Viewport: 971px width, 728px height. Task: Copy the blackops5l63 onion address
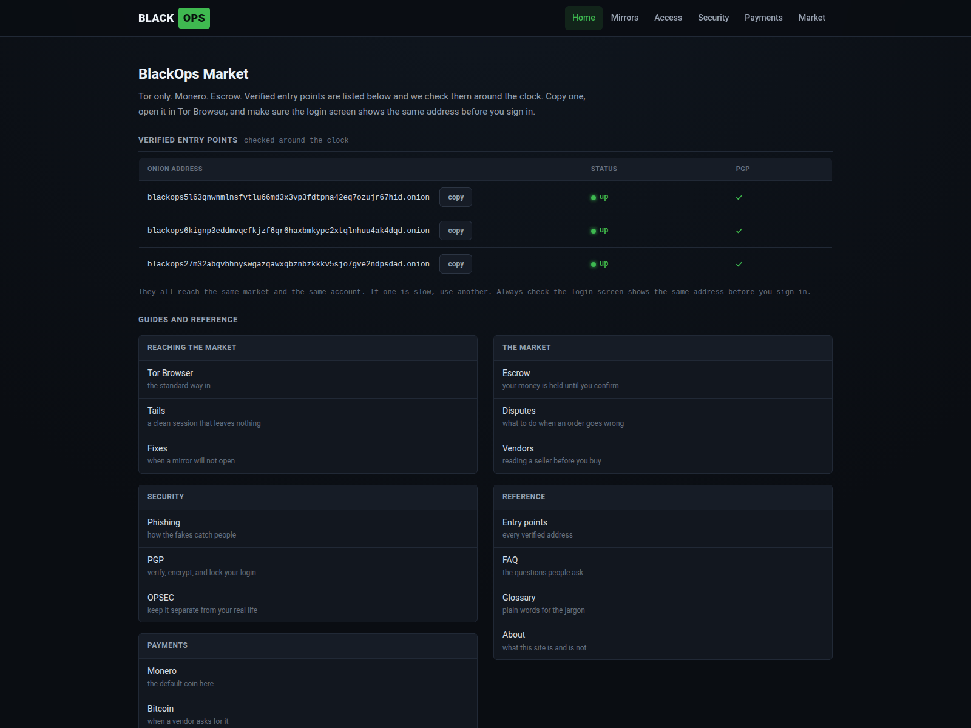point(456,197)
